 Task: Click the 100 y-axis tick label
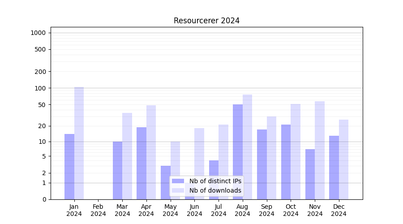click(40, 88)
